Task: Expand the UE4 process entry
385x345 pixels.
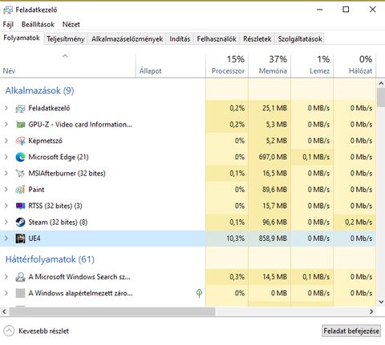Action: 6,239
